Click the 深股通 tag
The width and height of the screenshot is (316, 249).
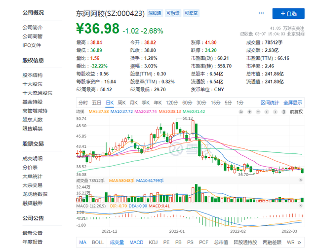pyautogui.click(x=155, y=13)
